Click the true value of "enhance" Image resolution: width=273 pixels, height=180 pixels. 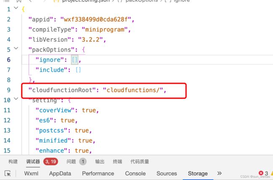point(82,151)
